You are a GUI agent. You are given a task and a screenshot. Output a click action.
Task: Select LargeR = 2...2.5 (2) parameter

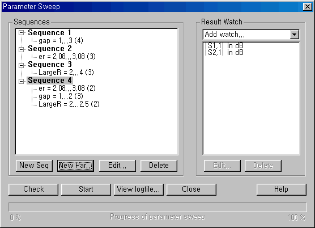(x=69, y=104)
